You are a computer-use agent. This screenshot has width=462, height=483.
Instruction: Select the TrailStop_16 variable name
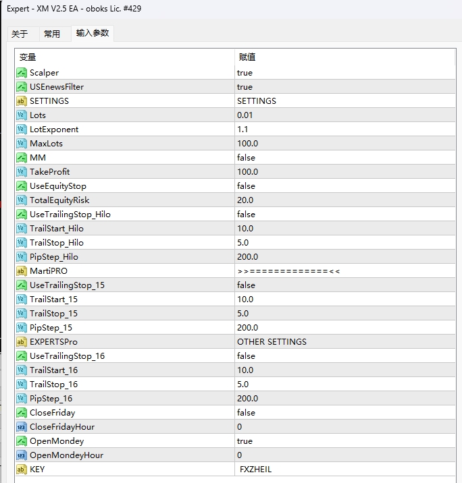pyautogui.click(x=53, y=385)
